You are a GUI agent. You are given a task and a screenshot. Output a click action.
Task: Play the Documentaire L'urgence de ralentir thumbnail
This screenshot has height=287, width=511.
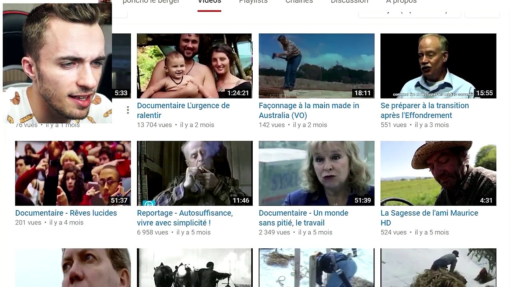click(194, 66)
